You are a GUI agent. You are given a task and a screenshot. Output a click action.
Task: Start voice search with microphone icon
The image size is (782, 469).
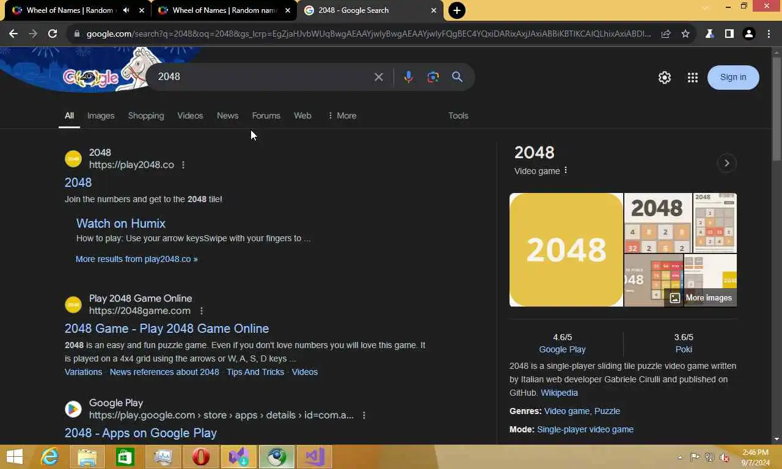(x=409, y=77)
